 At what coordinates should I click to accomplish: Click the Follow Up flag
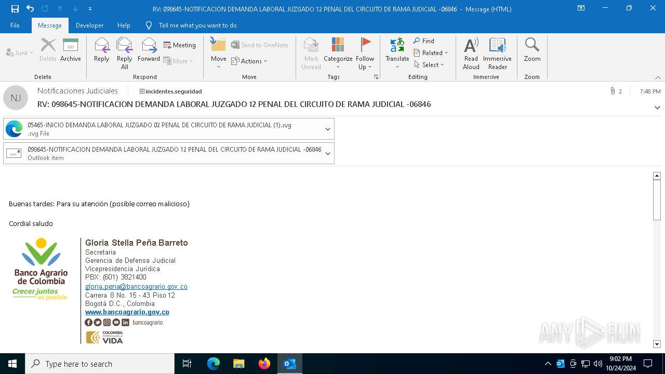tap(365, 53)
